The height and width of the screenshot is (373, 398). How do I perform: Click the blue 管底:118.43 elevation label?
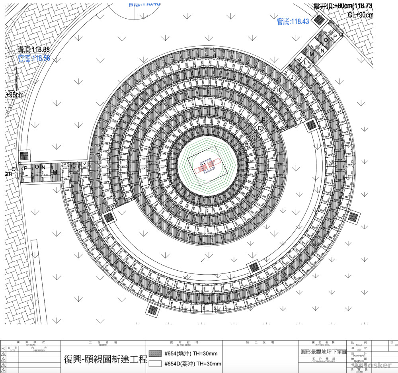click(293, 22)
